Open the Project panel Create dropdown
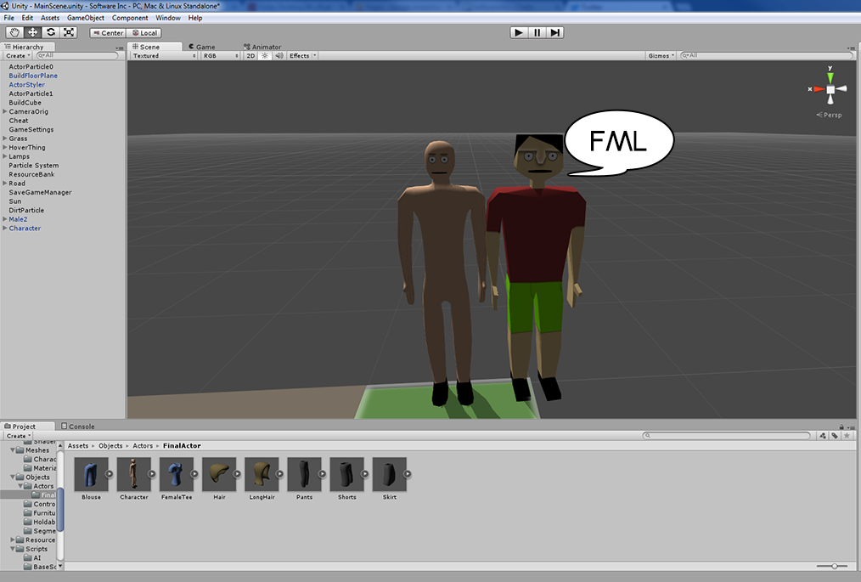The width and height of the screenshot is (861, 582). (x=19, y=436)
